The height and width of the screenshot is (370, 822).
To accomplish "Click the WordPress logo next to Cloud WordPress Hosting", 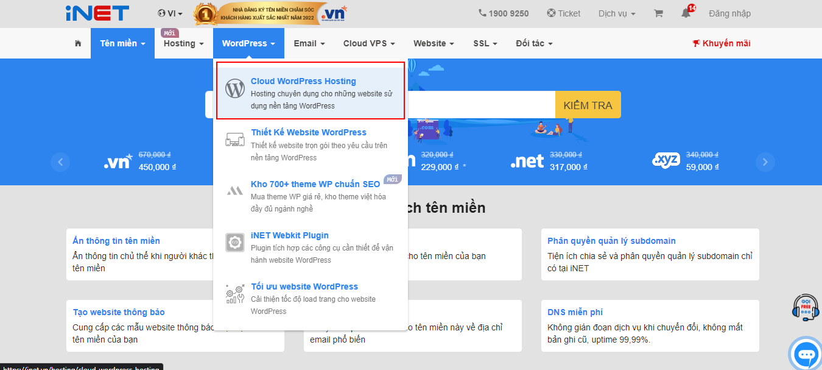I will (x=234, y=88).
